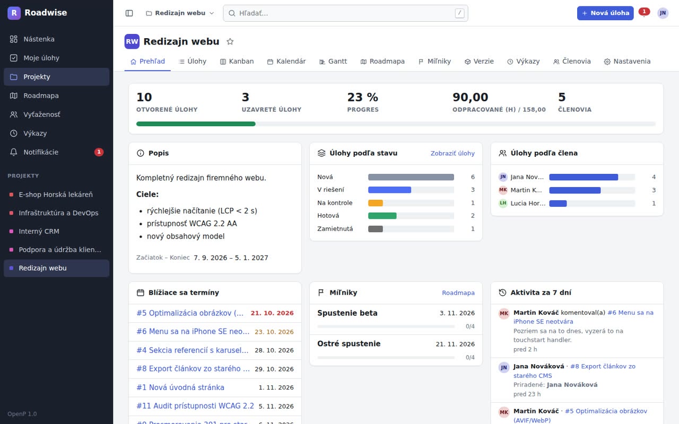Open task #5 Optimalizácia obrázkov in deadlines
Viewport: 679px width, 424px height.
(x=190, y=313)
